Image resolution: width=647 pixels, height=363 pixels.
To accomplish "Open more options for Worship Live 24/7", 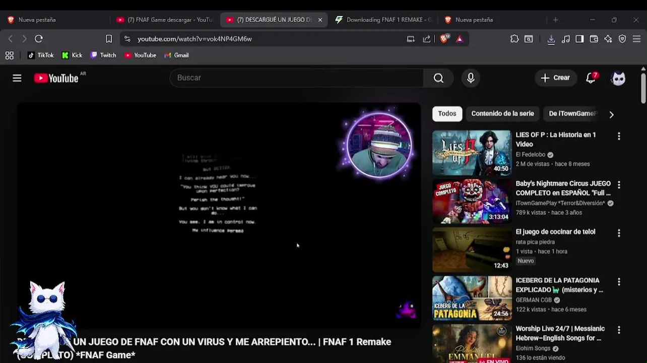I will pos(619,330).
